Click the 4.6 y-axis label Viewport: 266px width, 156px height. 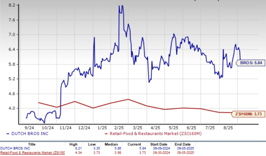12,94
